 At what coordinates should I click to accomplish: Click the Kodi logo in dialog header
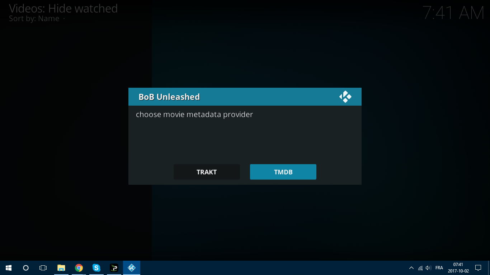point(345,97)
